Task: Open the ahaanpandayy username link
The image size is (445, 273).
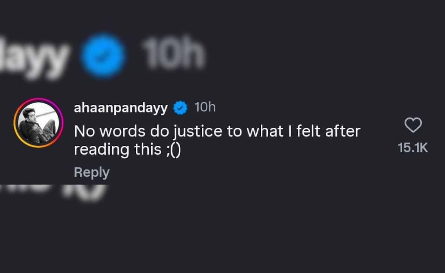Action: click(x=121, y=108)
